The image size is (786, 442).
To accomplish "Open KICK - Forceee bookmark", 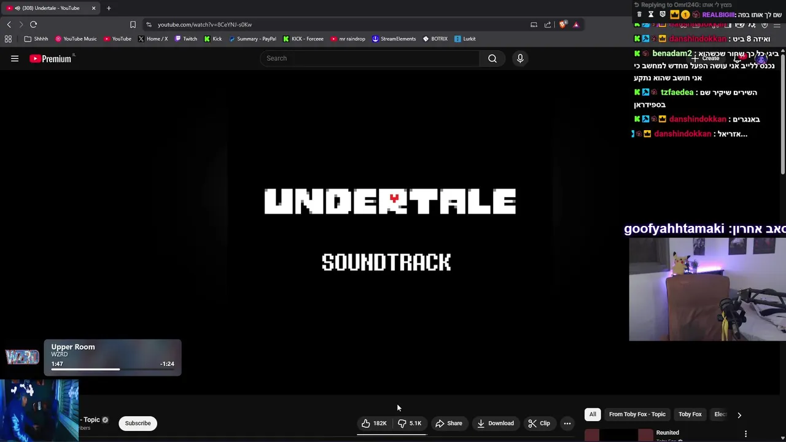I will [x=303, y=39].
